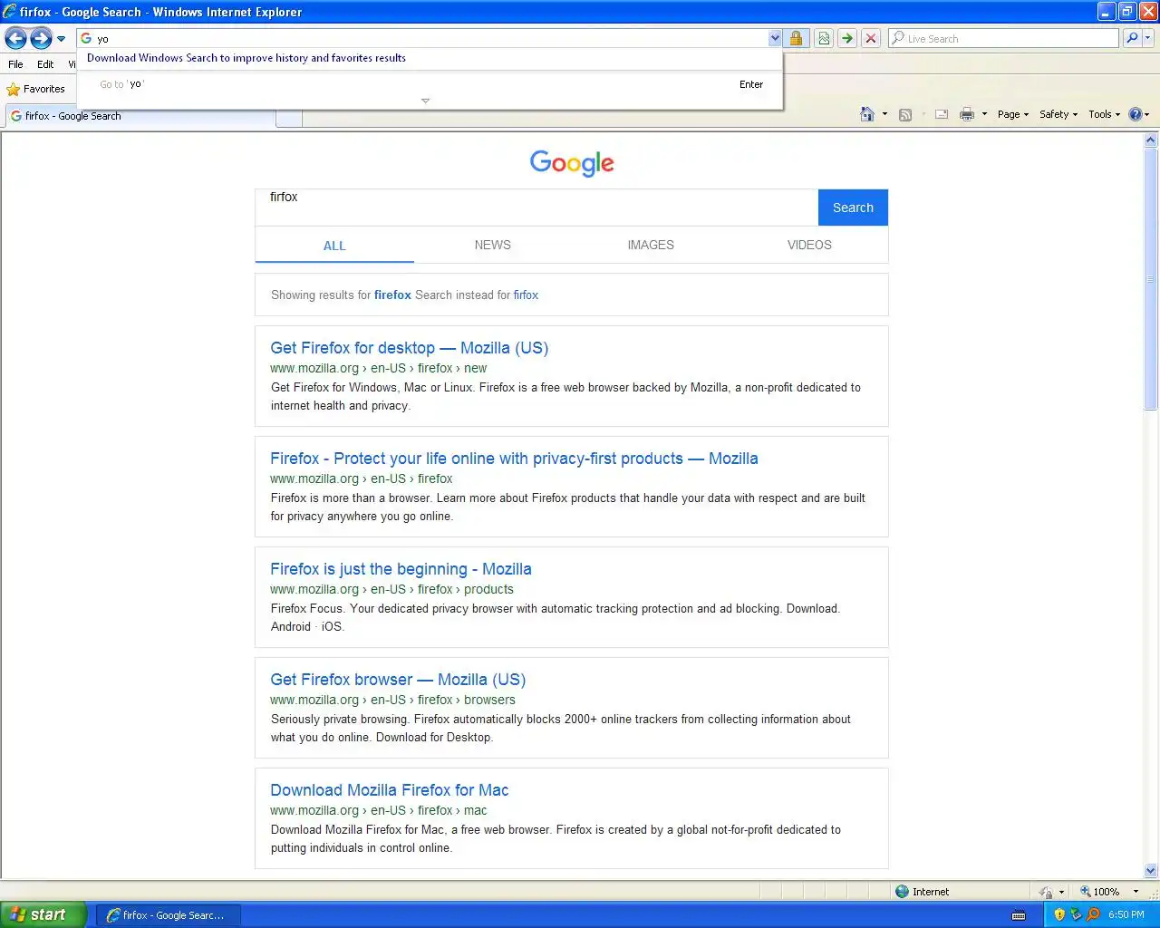Select the 'firfox - Google Search' tab
The image size is (1160, 928).
tap(140, 116)
